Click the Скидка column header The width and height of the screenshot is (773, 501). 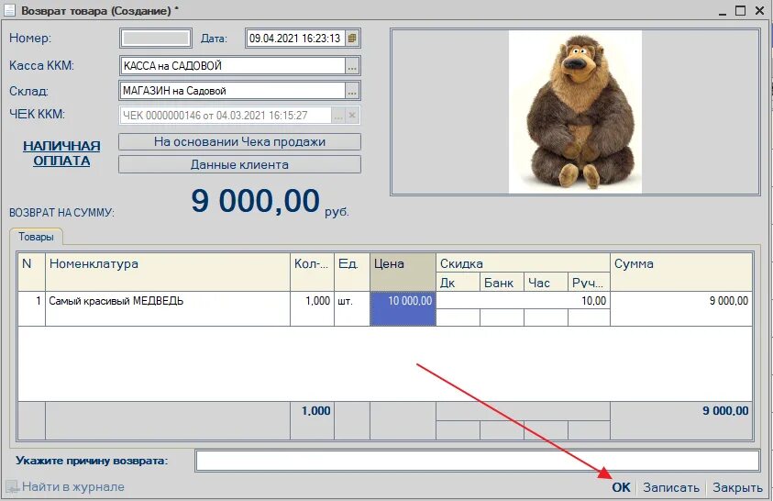523,263
